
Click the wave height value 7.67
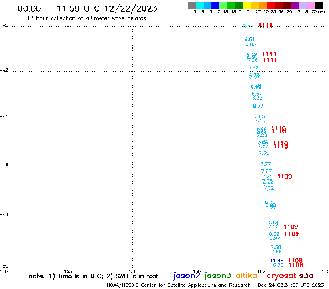click(x=266, y=171)
